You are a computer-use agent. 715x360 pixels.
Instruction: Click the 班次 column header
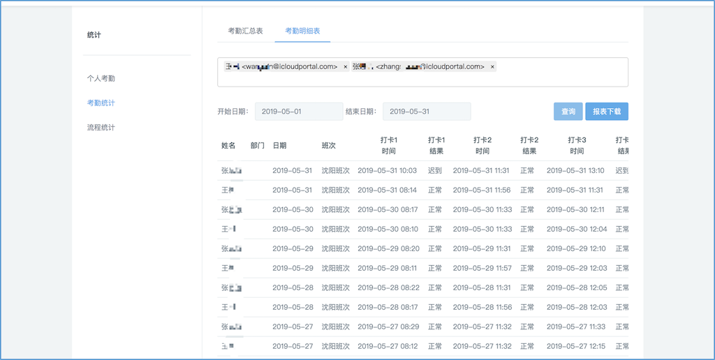coord(328,146)
